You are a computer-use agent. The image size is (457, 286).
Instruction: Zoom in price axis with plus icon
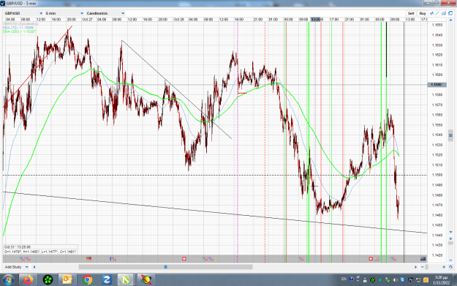[450, 238]
